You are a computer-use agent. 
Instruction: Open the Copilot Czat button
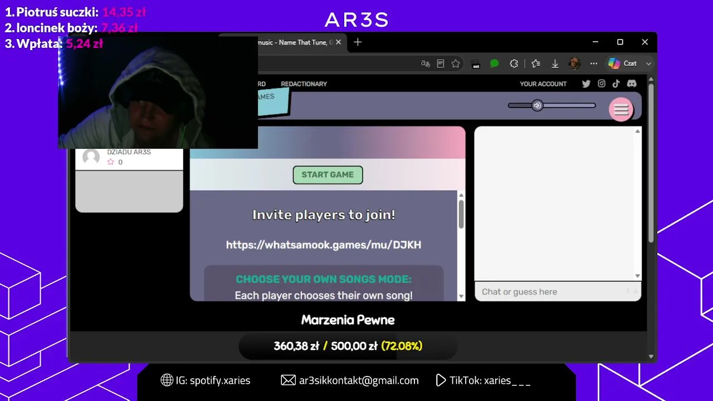pos(622,63)
